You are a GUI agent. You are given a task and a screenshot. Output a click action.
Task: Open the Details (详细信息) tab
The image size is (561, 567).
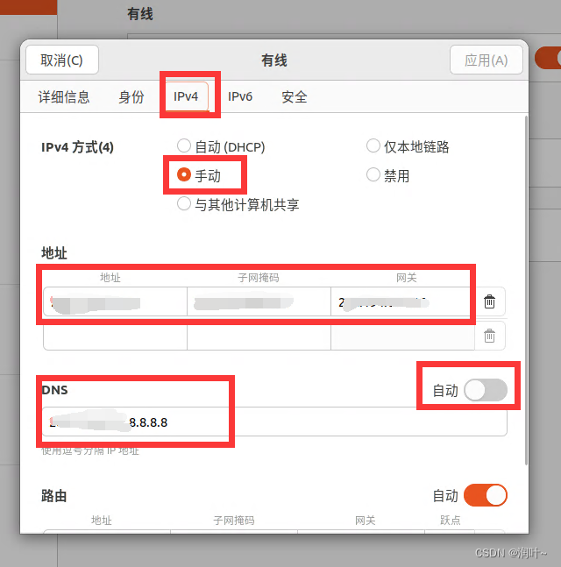(x=64, y=96)
